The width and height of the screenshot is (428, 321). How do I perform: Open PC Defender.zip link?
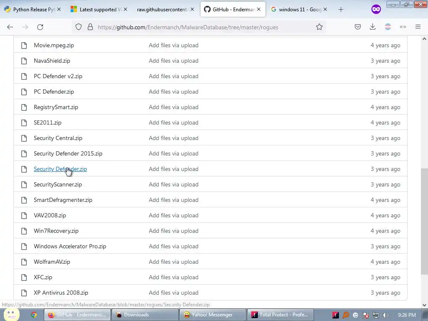pyautogui.click(x=54, y=92)
